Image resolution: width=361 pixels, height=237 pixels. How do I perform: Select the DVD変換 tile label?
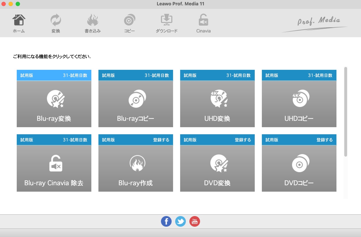tap(217, 183)
